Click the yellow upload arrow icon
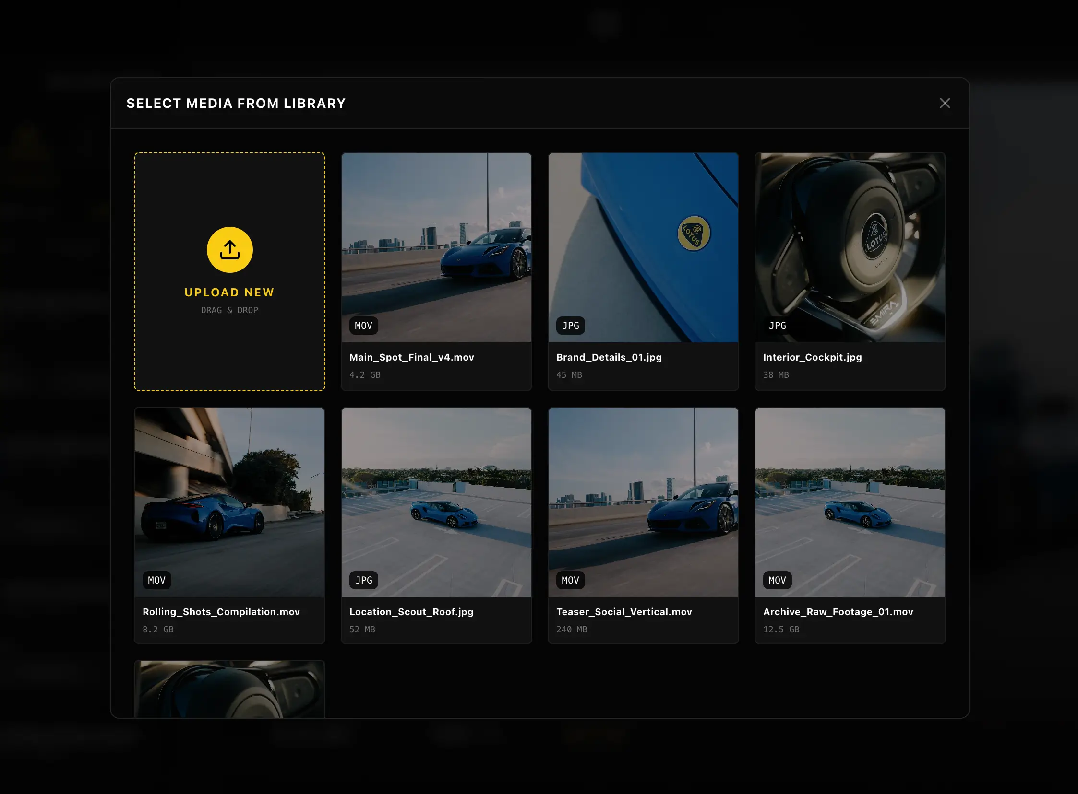This screenshot has width=1078, height=794. pos(229,250)
